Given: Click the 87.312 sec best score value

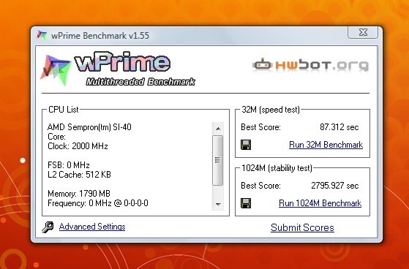Looking at the screenshot, I should [x=339, y=127].
